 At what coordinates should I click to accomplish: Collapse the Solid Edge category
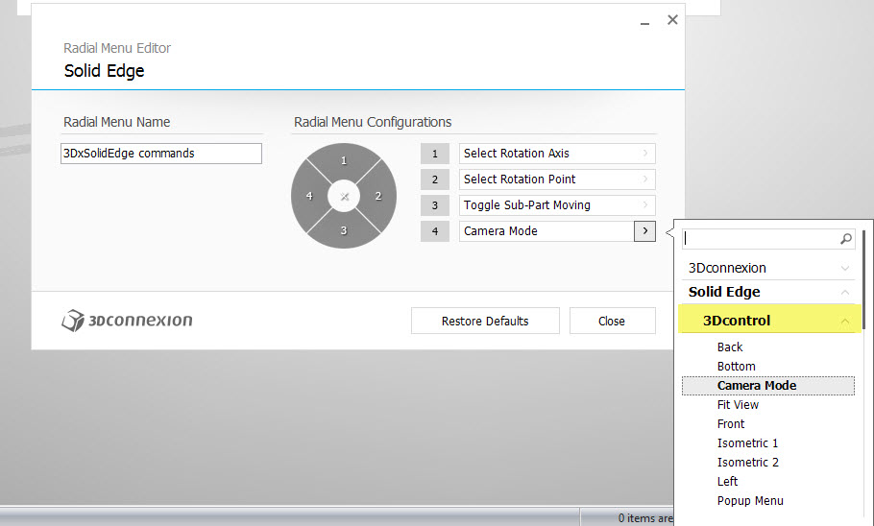(x=768, y=292)
